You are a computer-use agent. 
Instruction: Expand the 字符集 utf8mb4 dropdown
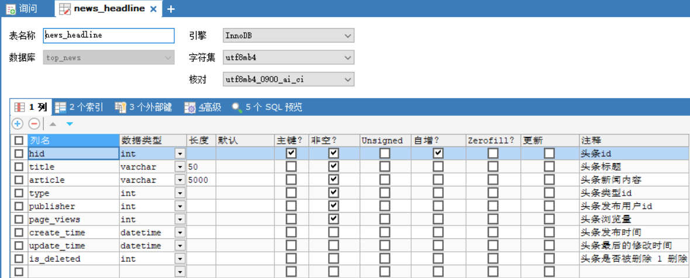pos(348,57)
